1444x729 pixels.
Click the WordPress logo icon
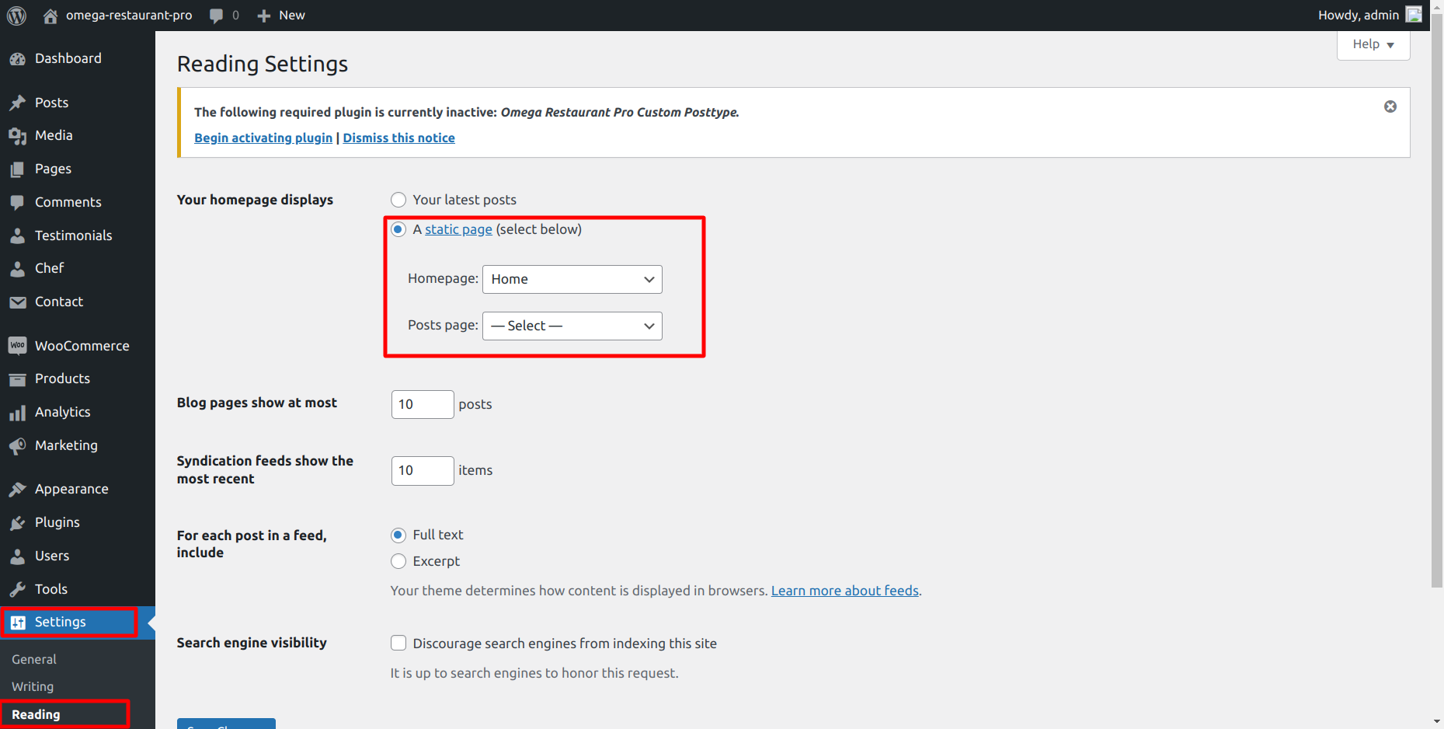[x=16, y=16]
